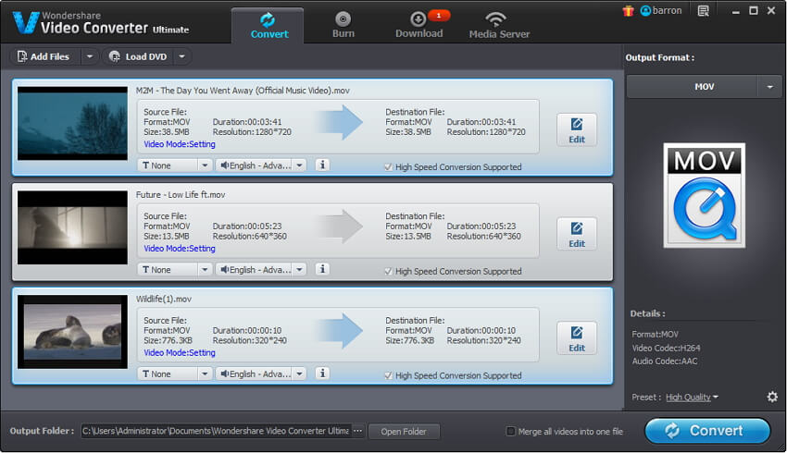
Task: Click the Future - Low Life ft.mov filename
Action: 181,194
